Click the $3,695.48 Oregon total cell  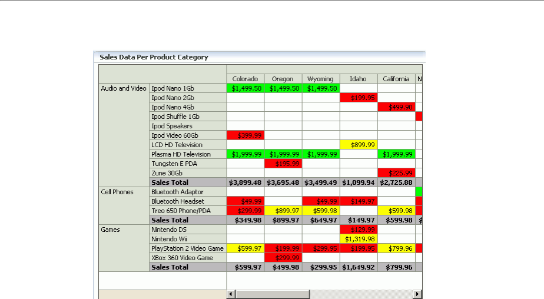point(283,182)
